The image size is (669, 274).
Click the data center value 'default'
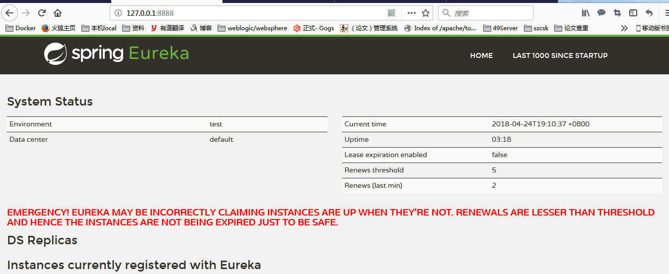[x=221, y=139]
